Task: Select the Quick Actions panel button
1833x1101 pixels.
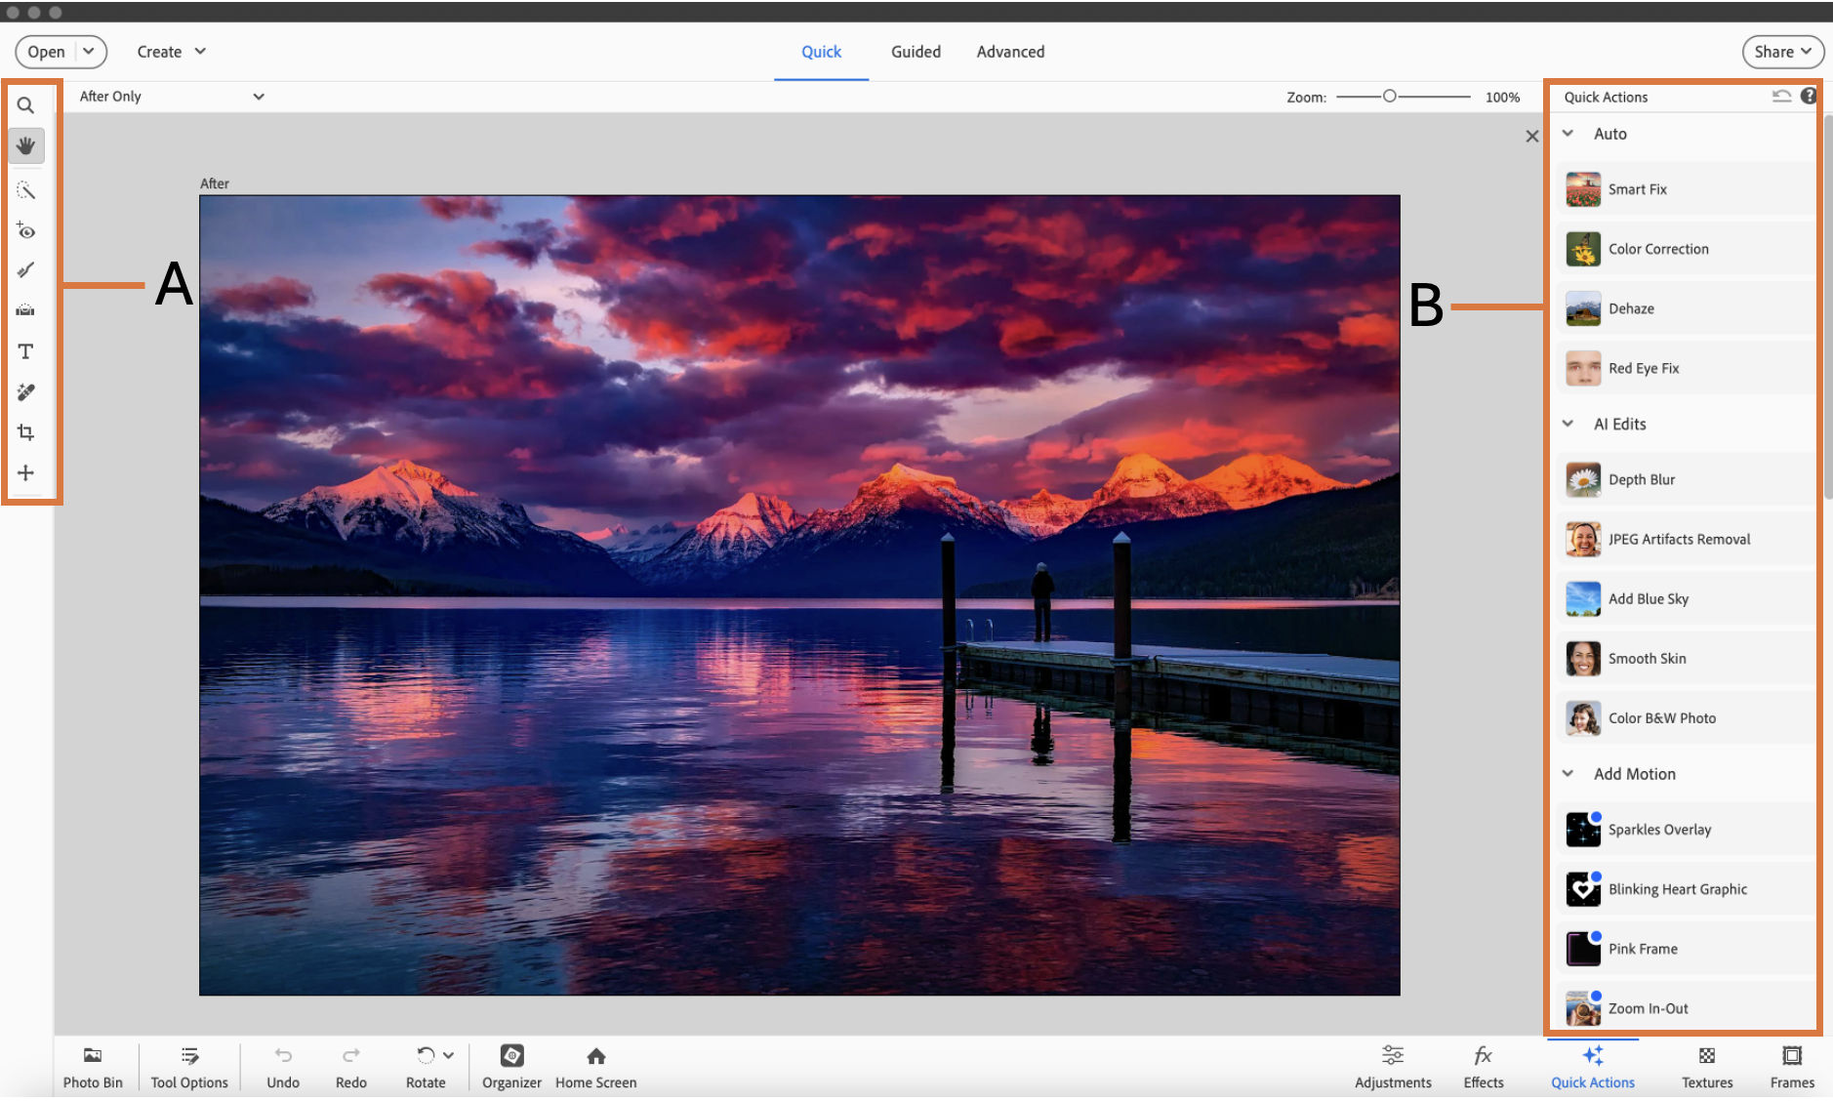Action: coord(1593,1068)
